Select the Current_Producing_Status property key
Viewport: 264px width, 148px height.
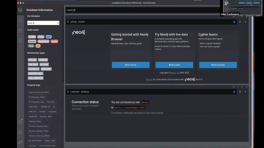pyautogui.click(x=39, y=92)
